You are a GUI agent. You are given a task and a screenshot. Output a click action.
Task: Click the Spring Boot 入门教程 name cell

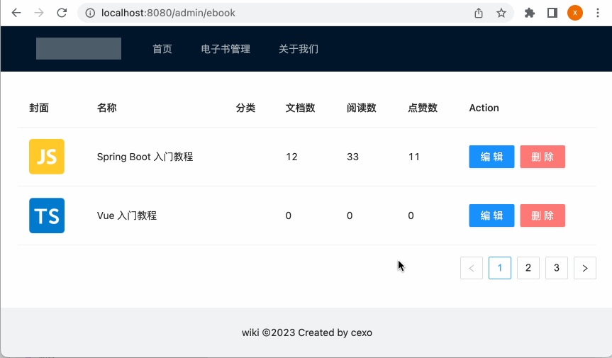pyautogui.click(x=145, y=157)
